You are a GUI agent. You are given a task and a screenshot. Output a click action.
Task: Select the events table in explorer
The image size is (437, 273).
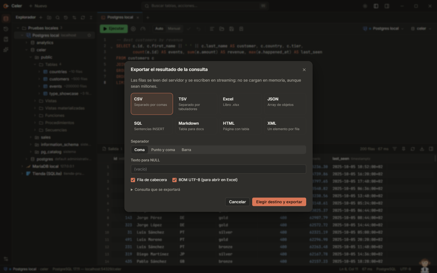pos(56,86)
